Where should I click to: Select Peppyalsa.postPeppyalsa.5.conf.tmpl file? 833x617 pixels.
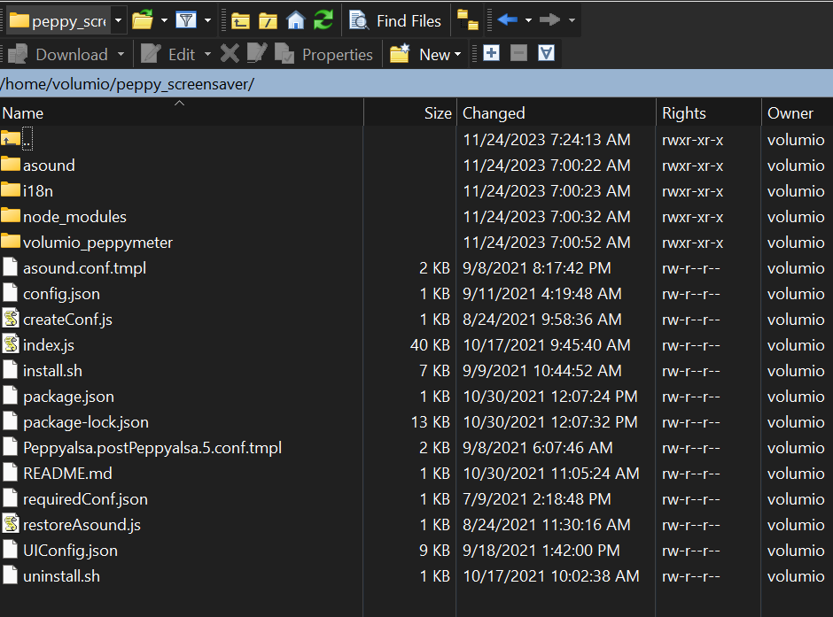point(141,447)
